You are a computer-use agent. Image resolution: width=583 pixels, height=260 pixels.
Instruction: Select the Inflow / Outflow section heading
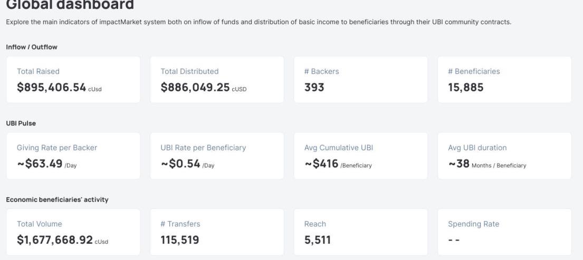tap(32, 47)
